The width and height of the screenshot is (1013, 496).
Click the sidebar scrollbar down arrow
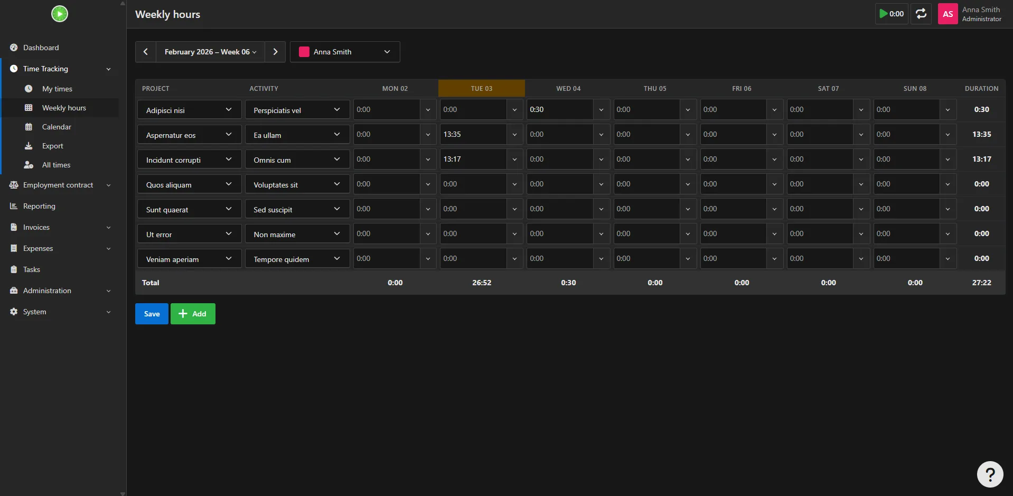click(123, 493)
